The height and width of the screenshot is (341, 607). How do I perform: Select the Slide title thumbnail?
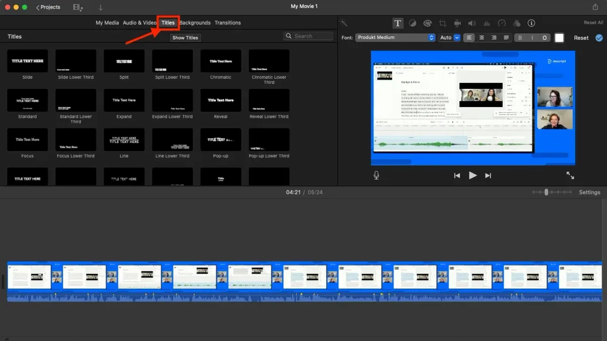point(27,61)
